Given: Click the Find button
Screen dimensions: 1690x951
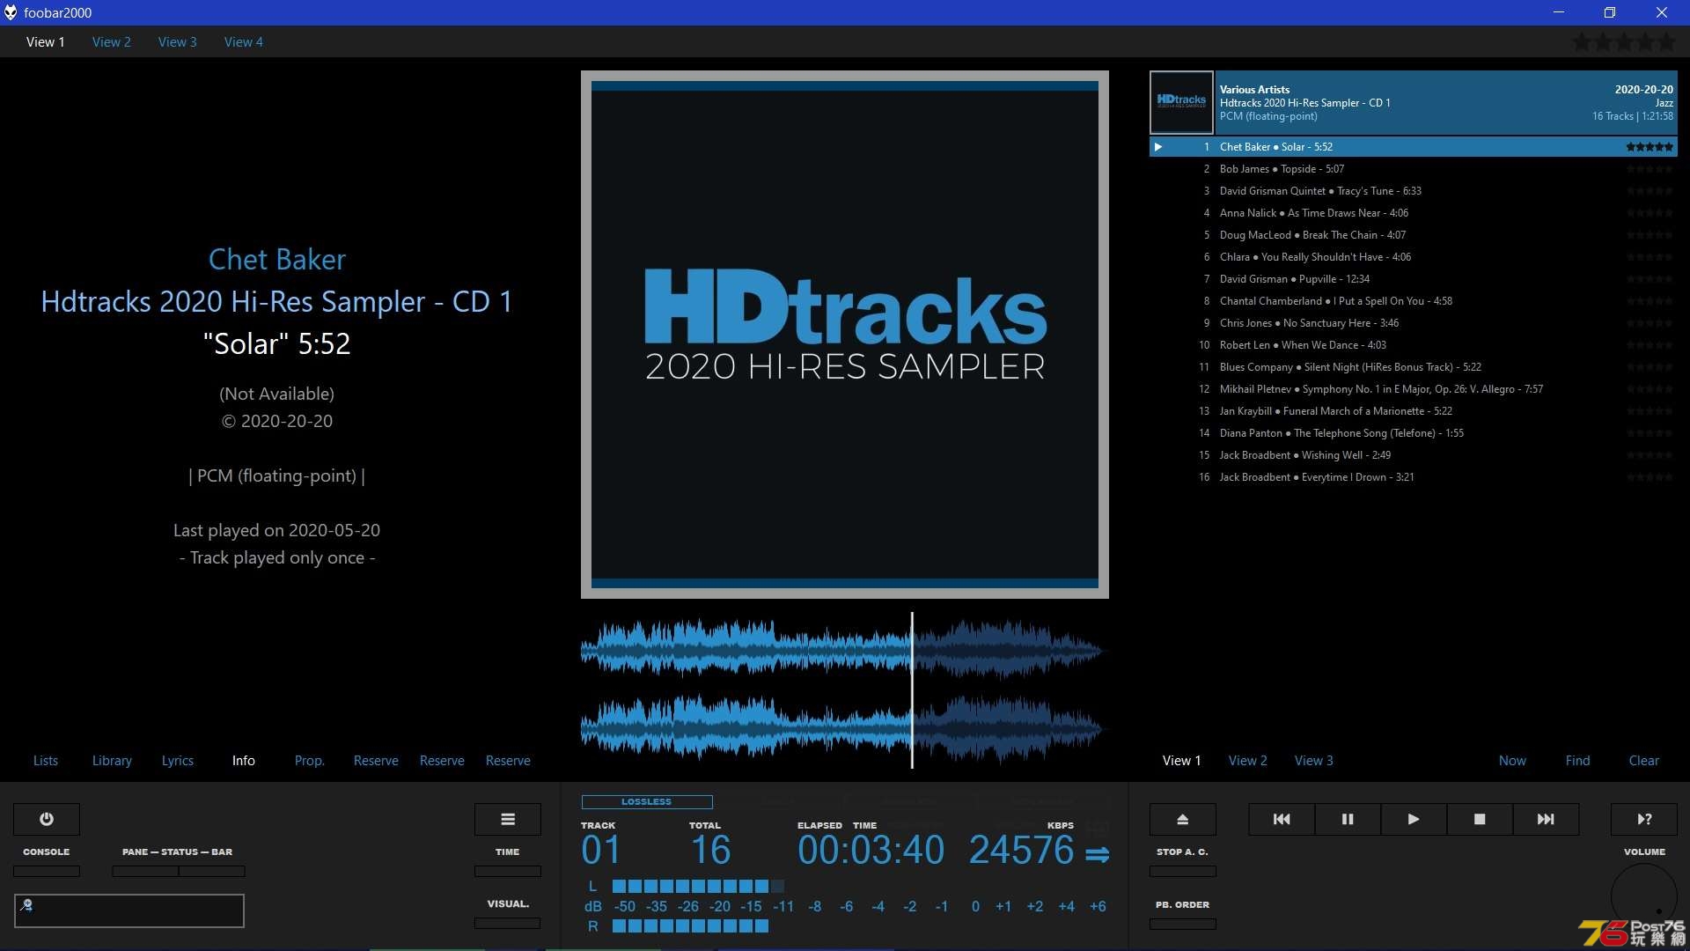Looking at the screenshot, I should (1578, 761).
